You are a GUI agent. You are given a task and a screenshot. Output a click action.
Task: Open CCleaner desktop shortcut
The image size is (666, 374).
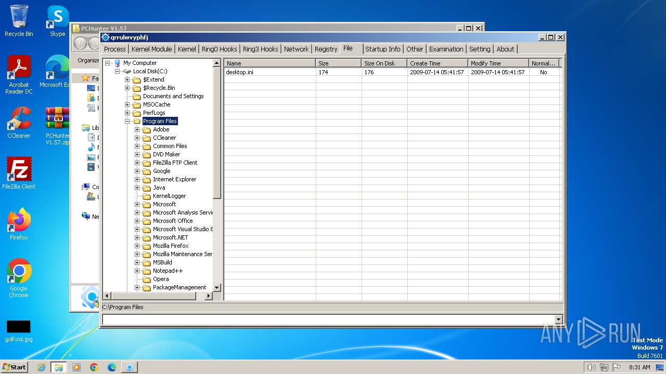click(19, 123)
